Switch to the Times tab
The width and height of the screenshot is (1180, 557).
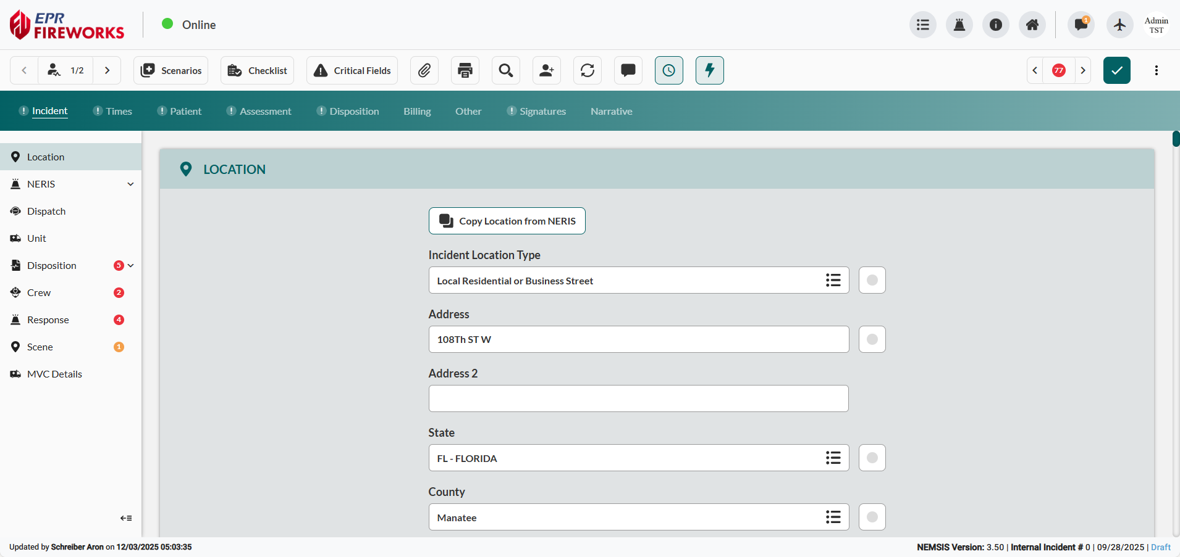tap(119, 111)
